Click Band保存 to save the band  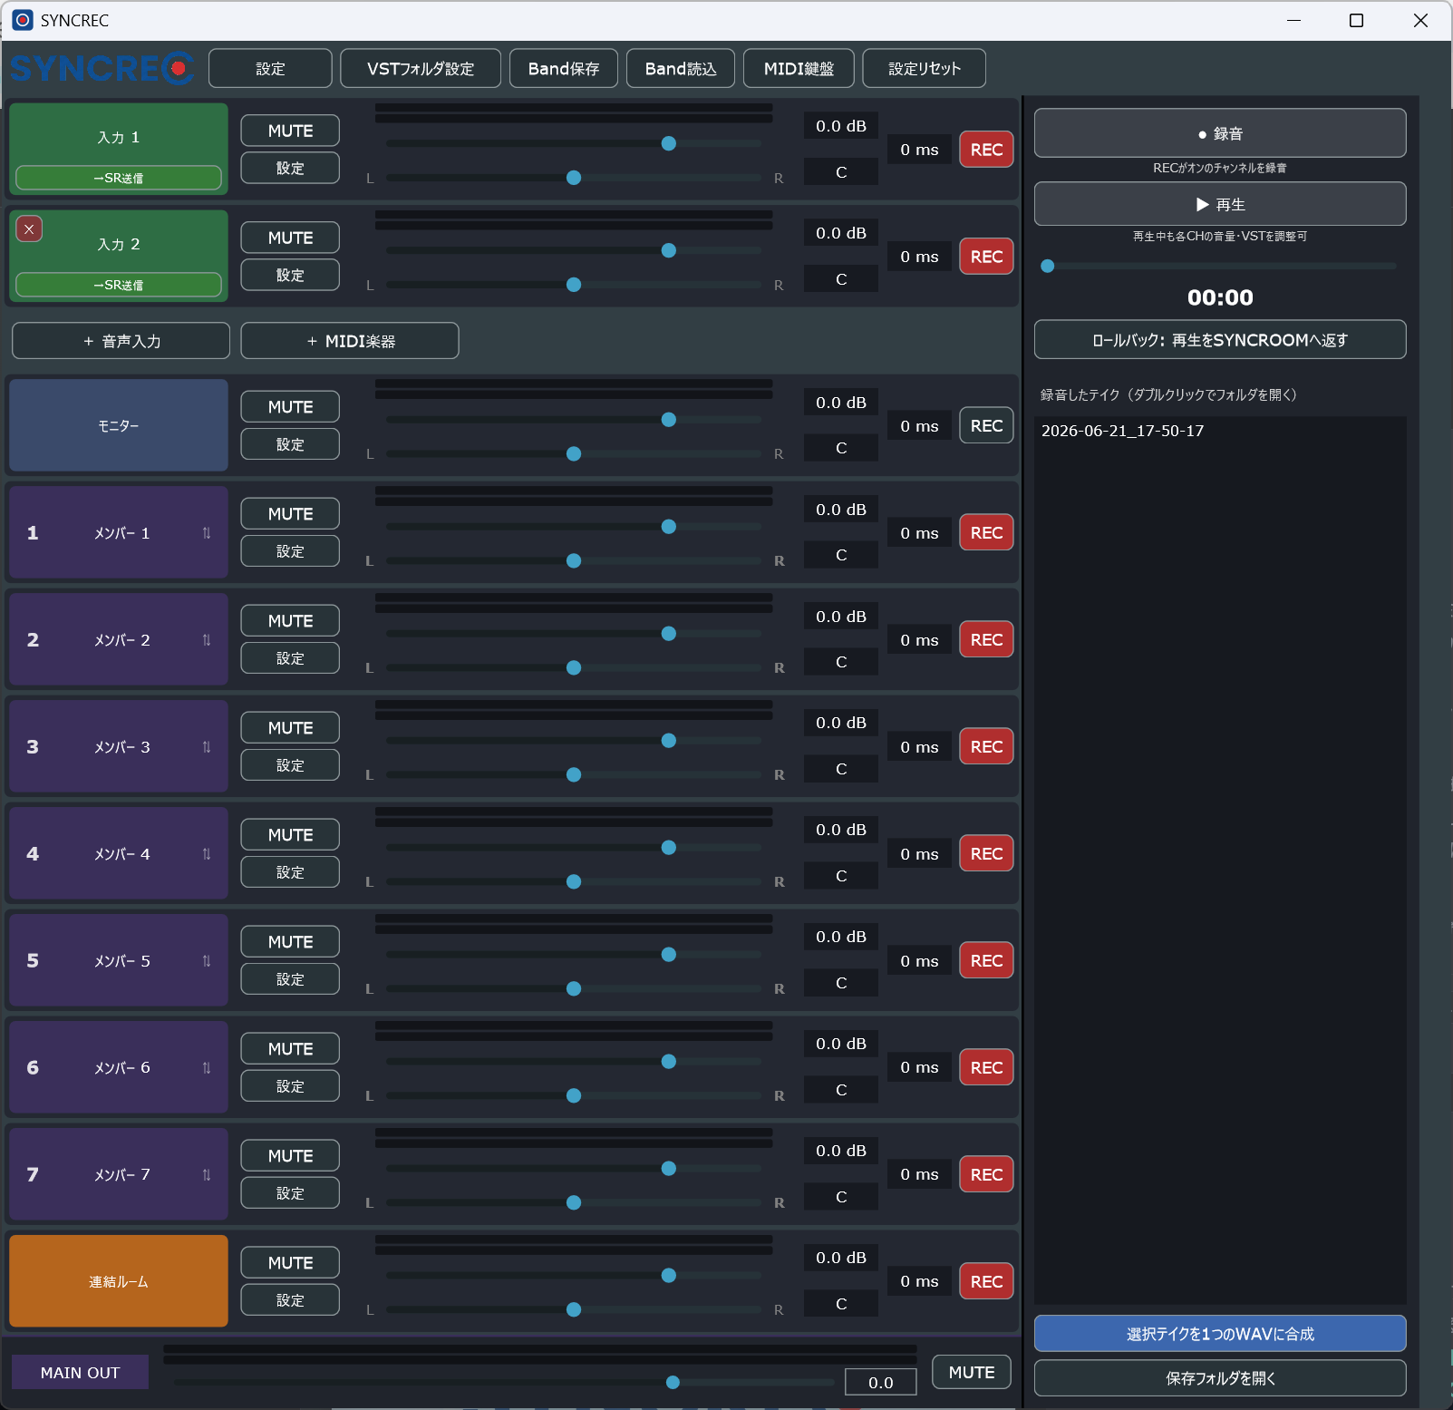point(564,69)
